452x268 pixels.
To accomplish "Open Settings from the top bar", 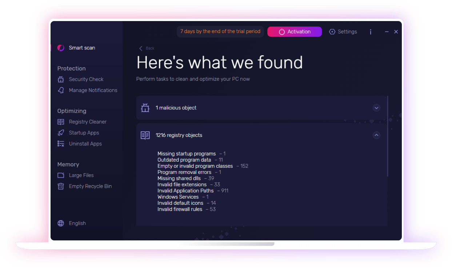I will [x=343, y=32].
